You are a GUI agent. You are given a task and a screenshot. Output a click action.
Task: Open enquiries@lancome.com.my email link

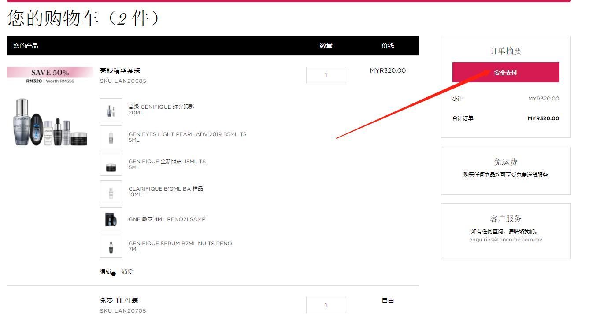click(x=506, y=240)
